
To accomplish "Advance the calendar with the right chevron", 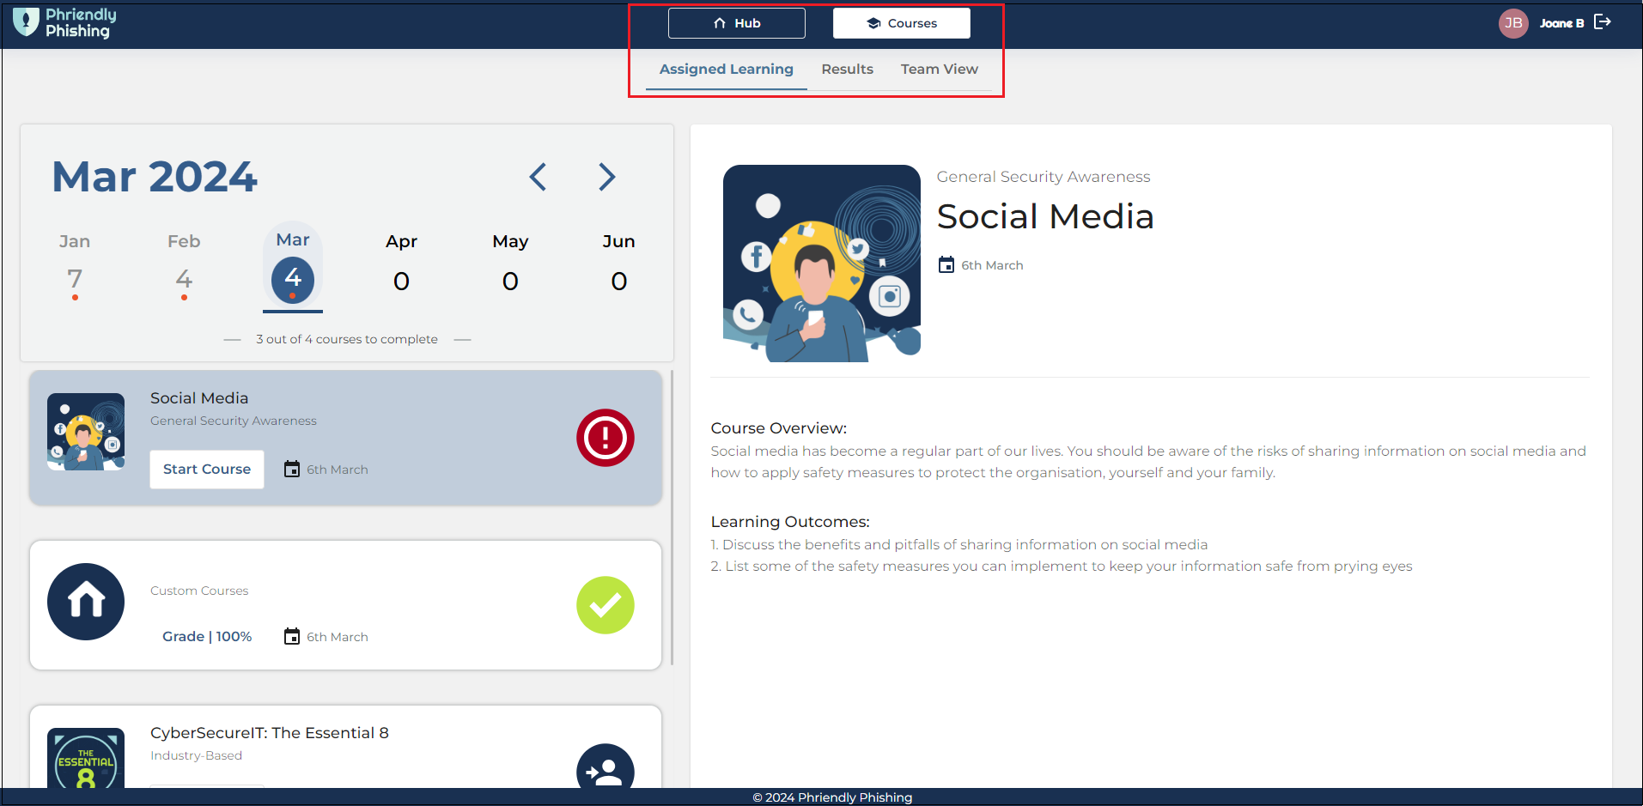I will coord(607,177).
